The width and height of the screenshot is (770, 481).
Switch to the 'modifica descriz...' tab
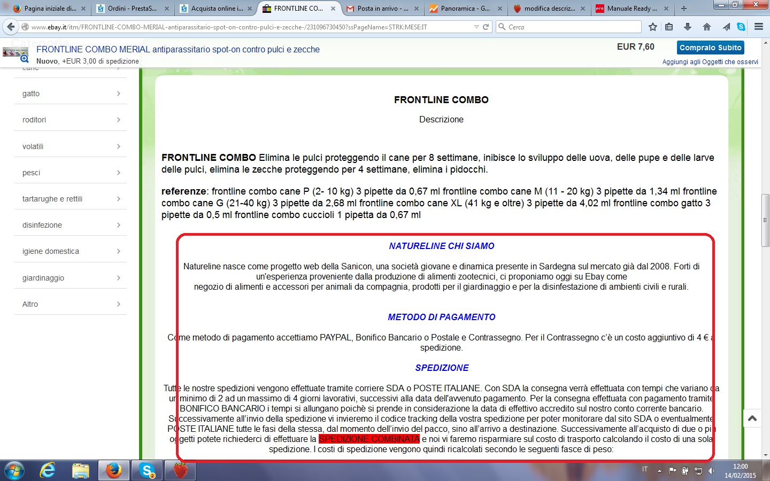point(549,9)
